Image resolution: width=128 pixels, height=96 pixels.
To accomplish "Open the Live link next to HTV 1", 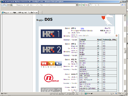I will click(x=82, y=28).
